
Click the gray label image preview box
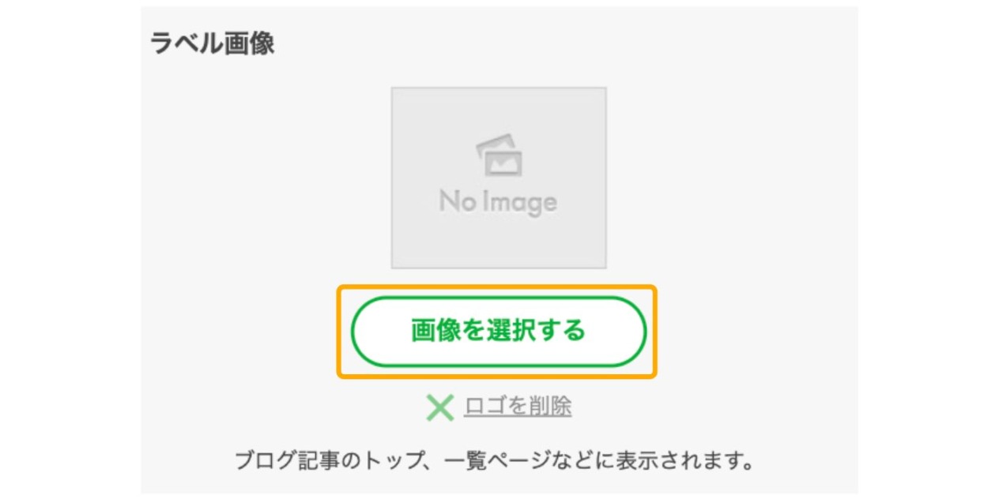499,178
